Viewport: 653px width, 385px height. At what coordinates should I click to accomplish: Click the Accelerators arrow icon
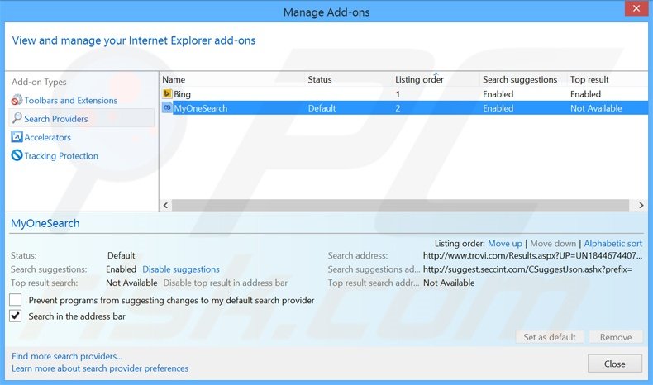tap(17, 137)
